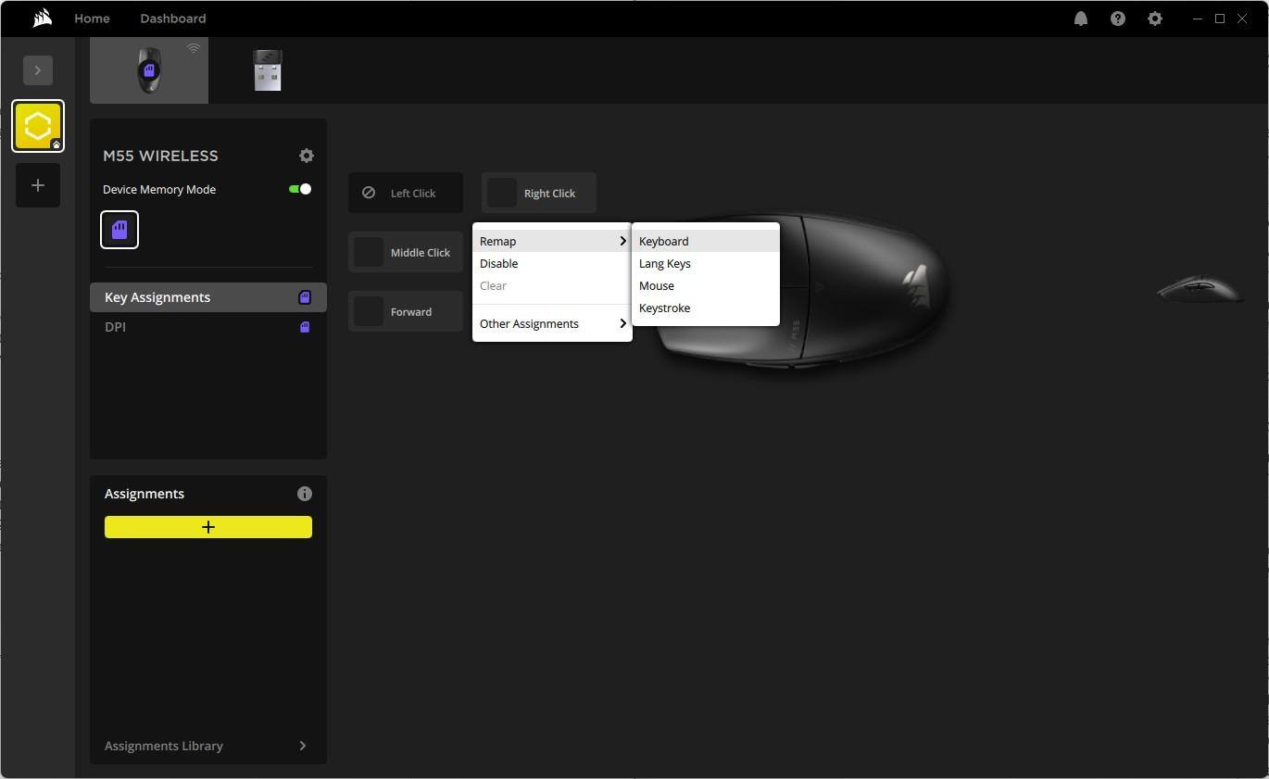This screenshot has width=1269, height=779.
Task: Toggle Device Memory Mode switch
Action: (300, 189)
